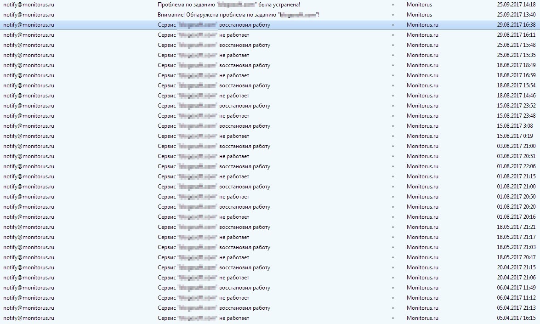The image size is (540, 324).
Task: Open the 'восстановил работу' subject dated 18.05.2017 21:03
Action: [214, 247]
